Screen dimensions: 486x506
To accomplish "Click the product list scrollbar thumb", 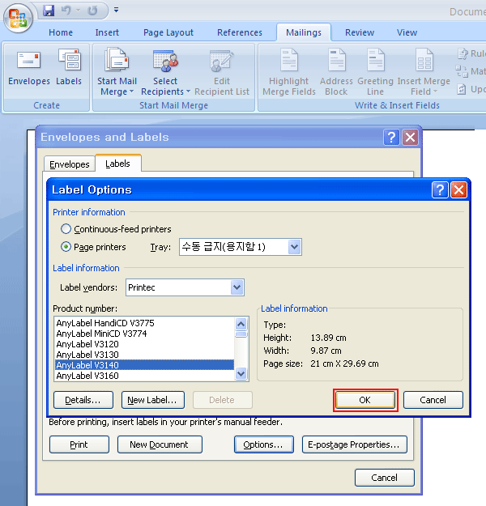I will pos(241,334).
